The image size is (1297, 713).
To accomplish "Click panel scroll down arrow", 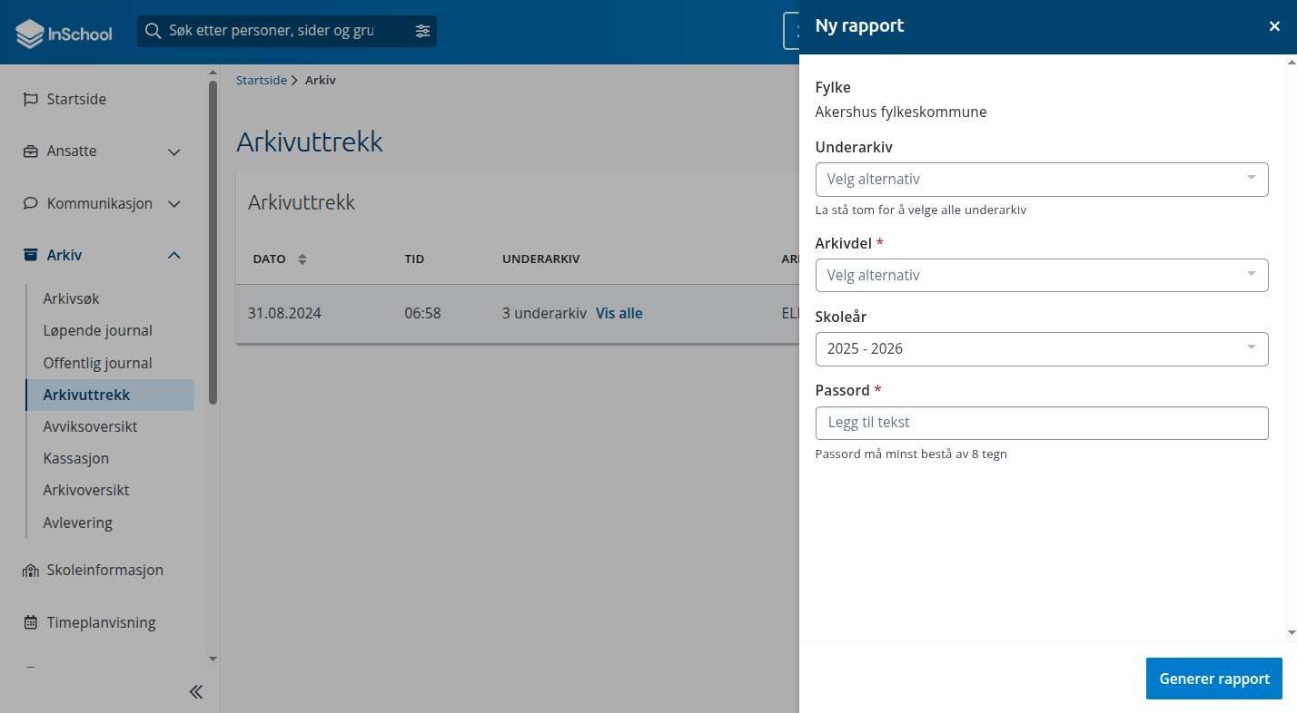I will click(1292, 632).
